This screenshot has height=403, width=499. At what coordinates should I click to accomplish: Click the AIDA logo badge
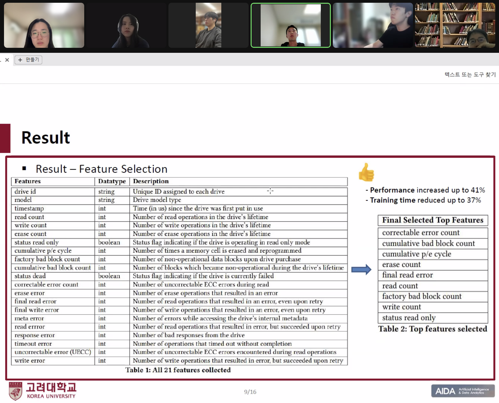(463, 391)
